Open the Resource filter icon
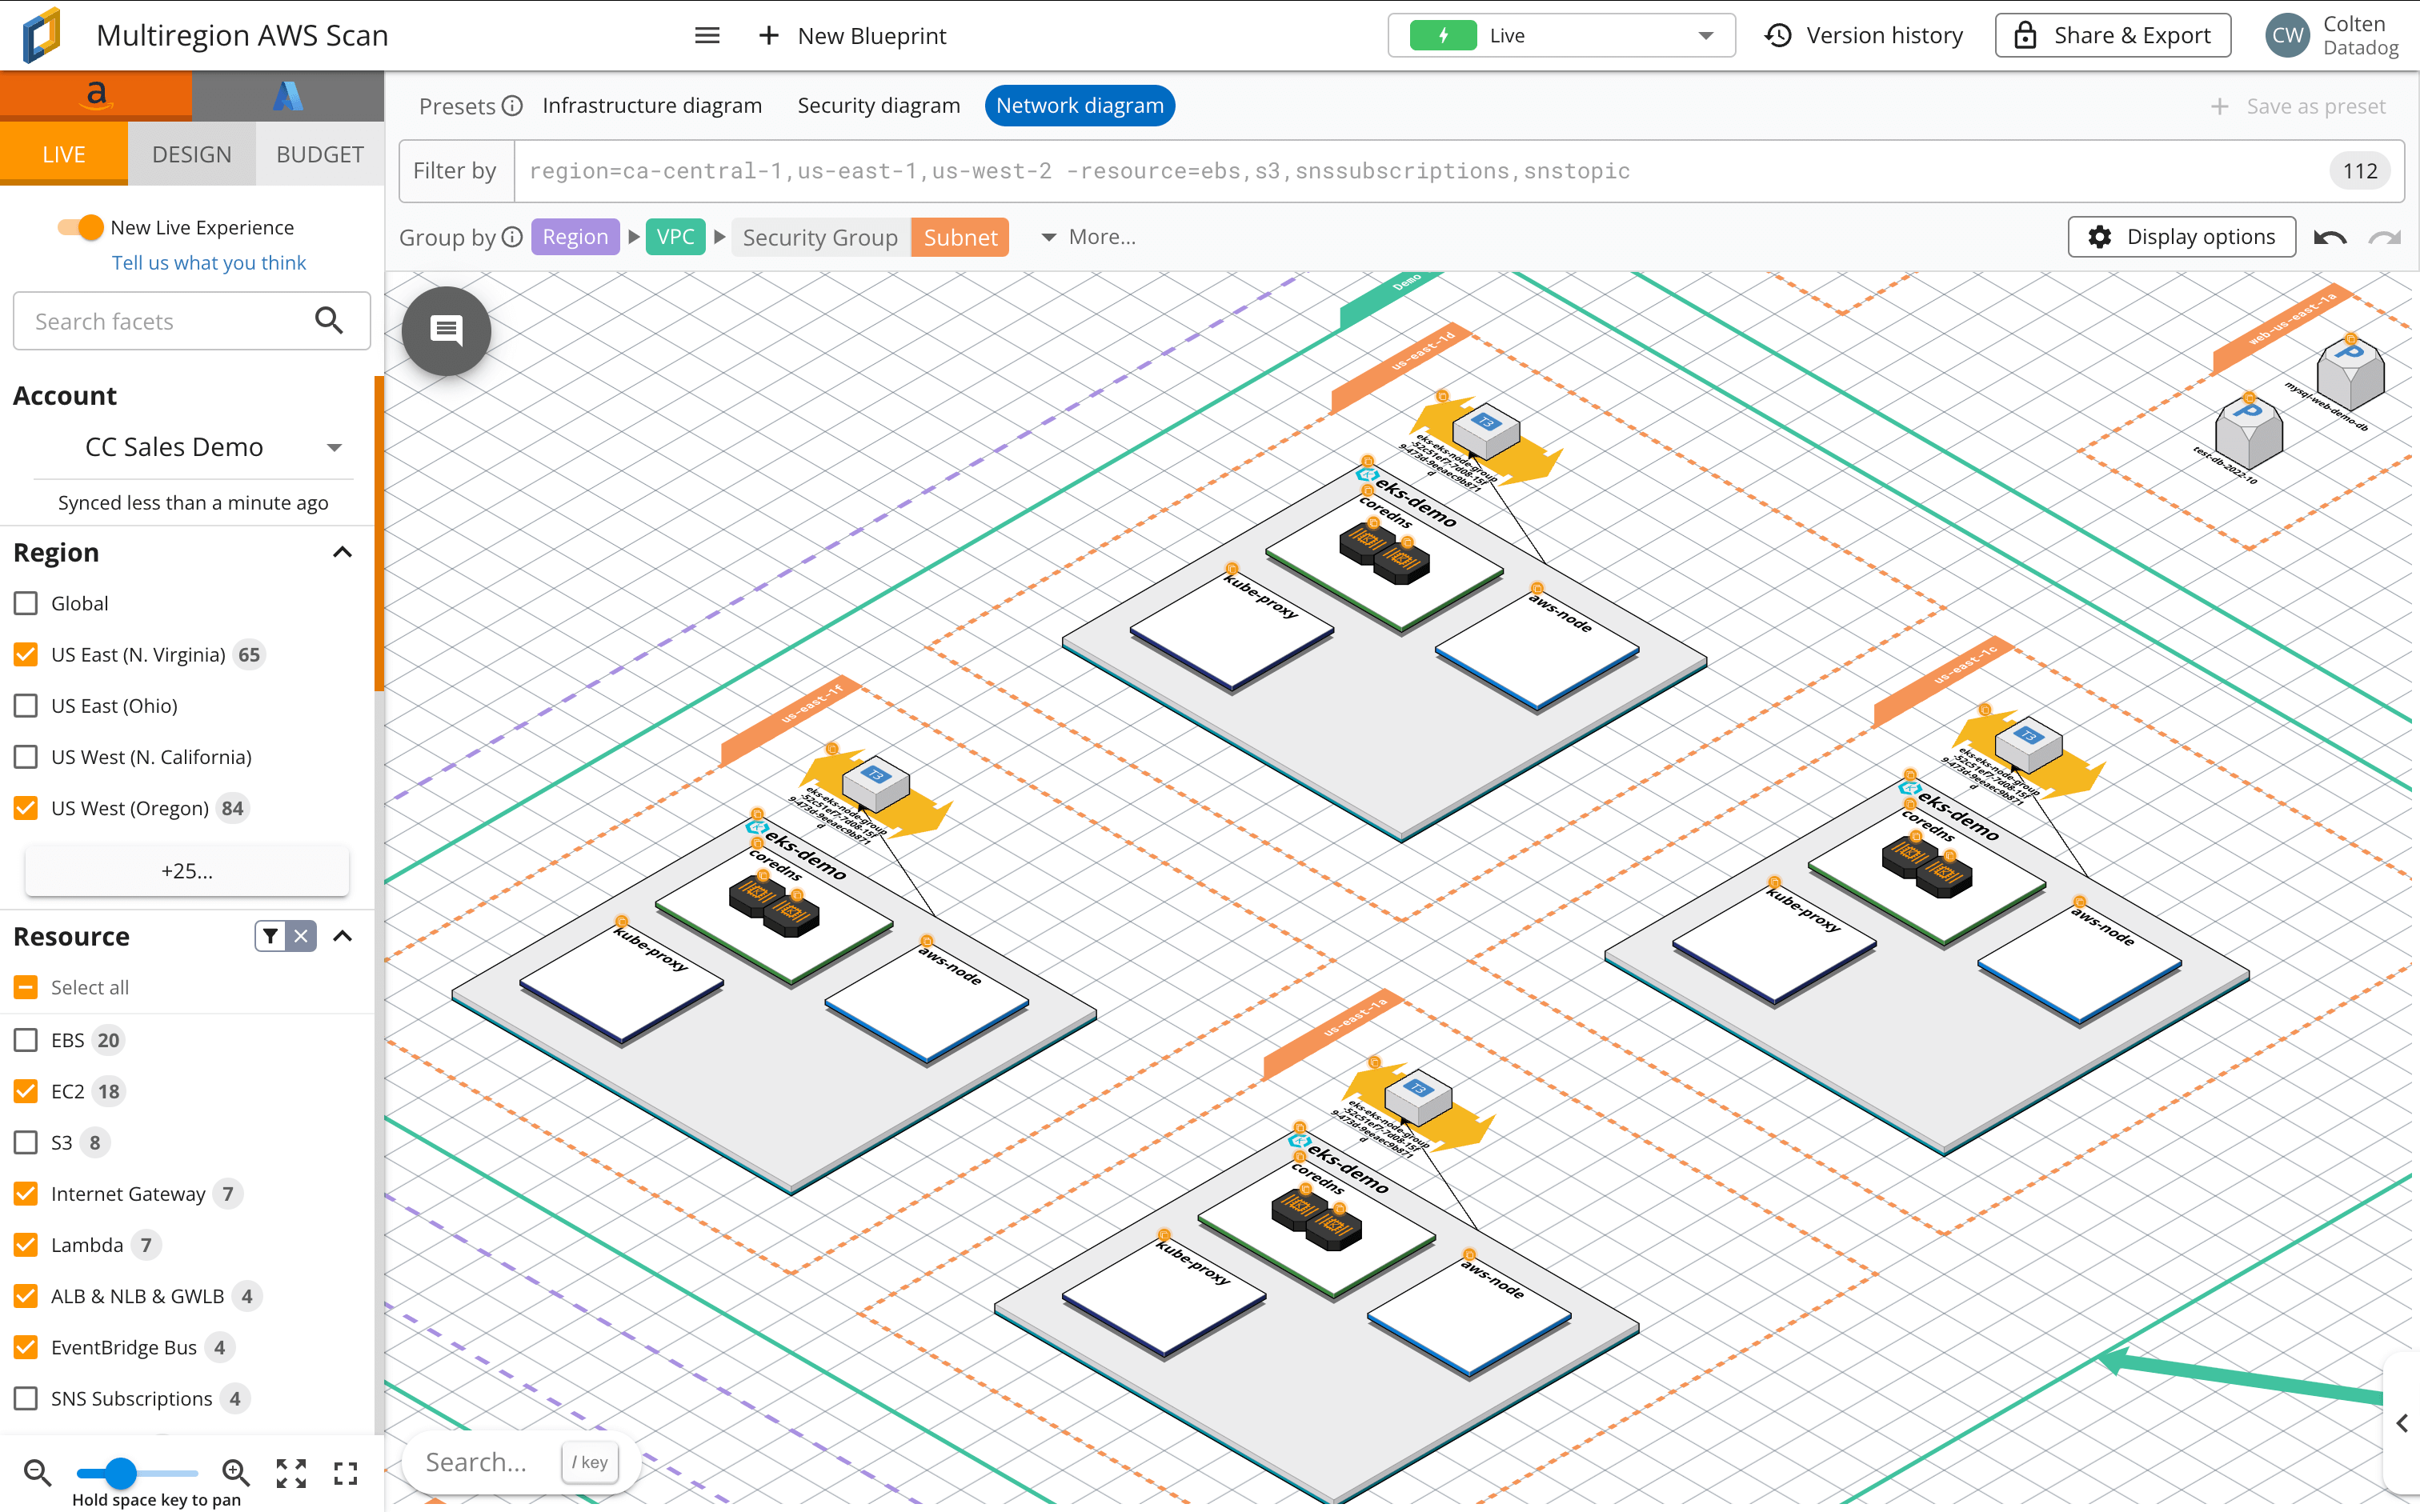 [x=270, y=936]
